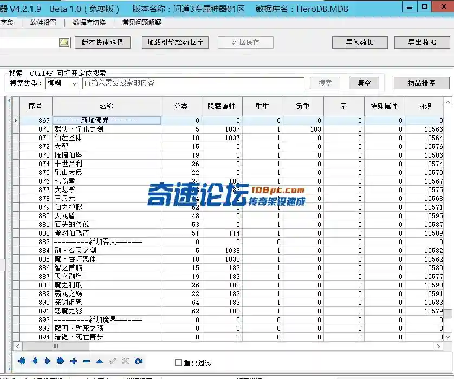Click the 分类 column header
The height and width of the screenshot is (379, 454).
point(181,107)
